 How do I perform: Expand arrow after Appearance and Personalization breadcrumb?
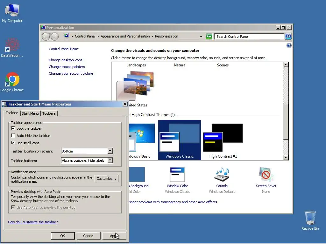(x=152, y=36)
